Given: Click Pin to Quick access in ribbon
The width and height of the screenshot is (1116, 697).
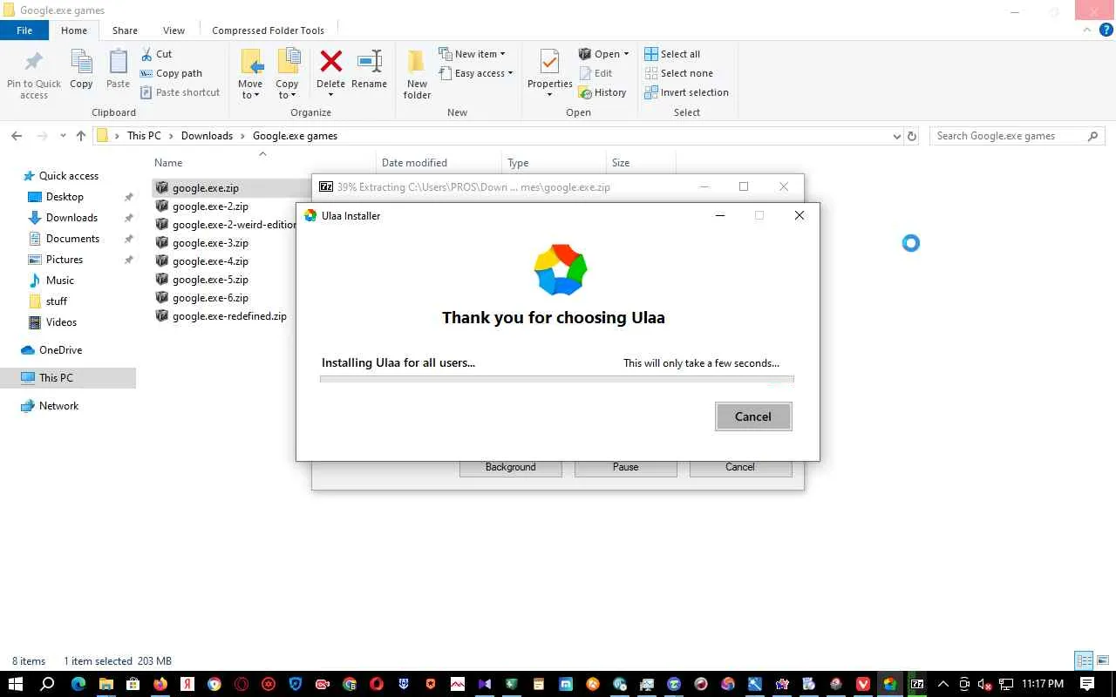Looking at the screenshot, I should point(34,74).
